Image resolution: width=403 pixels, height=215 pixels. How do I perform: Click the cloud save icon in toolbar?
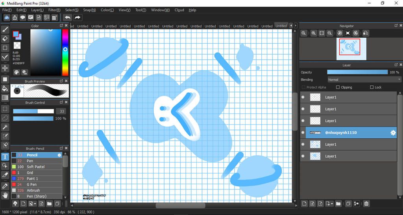(x=7, y=17)
